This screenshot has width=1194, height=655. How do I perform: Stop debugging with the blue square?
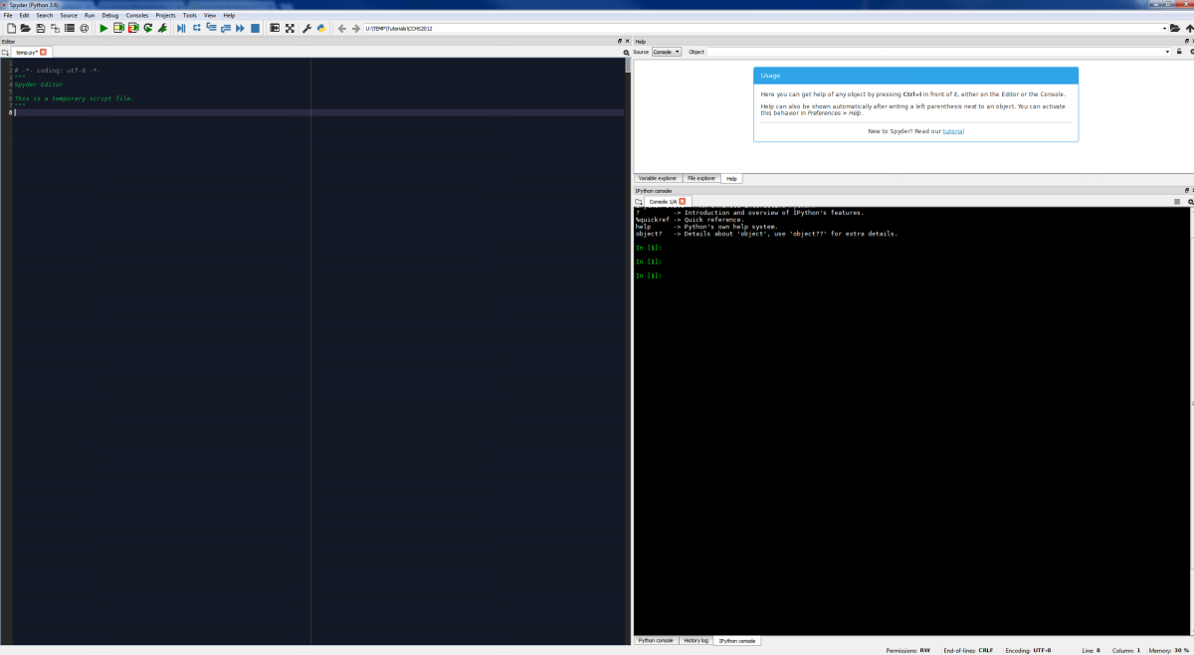tap(255, 28)
